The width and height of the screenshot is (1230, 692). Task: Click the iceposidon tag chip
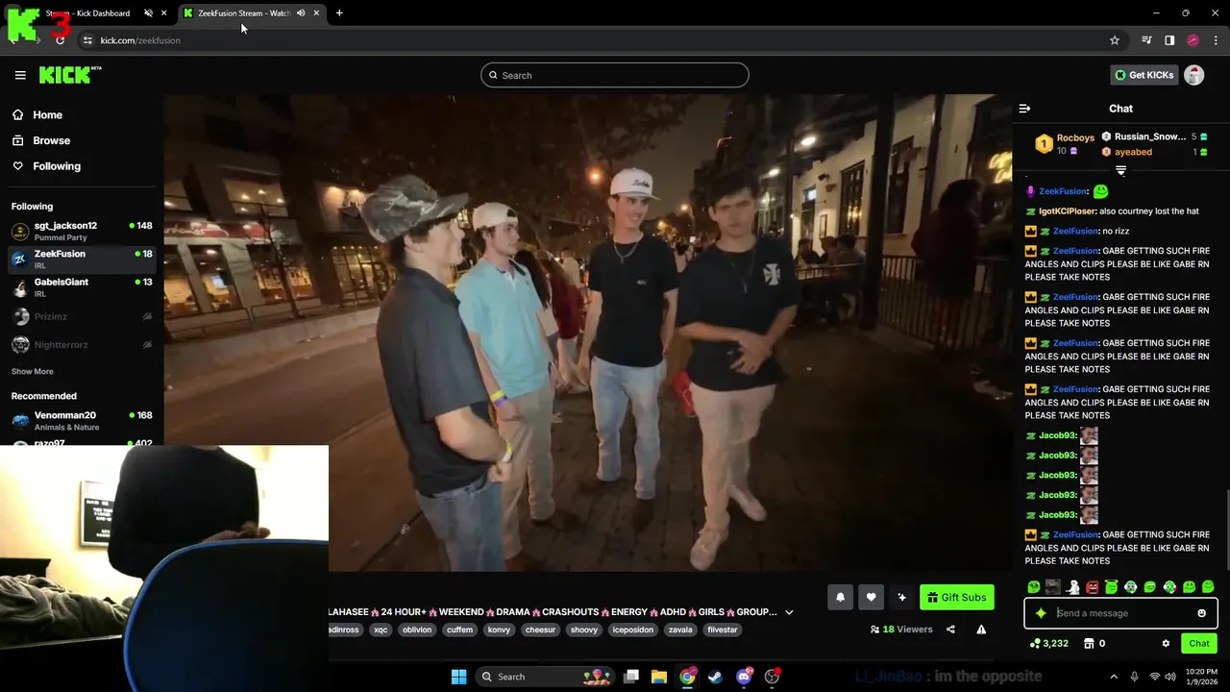tap(633, 630)
